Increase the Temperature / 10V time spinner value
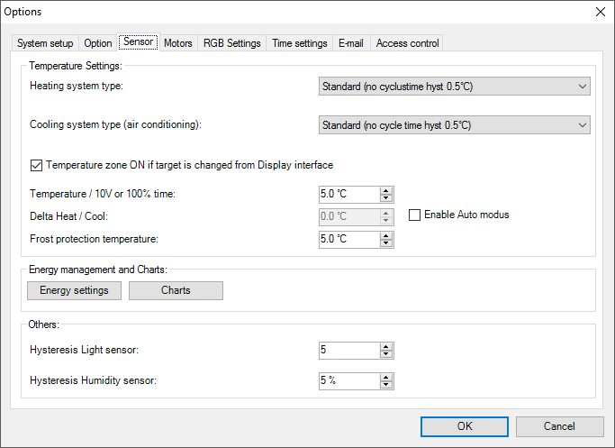615x448 pixels. (386, 190)
